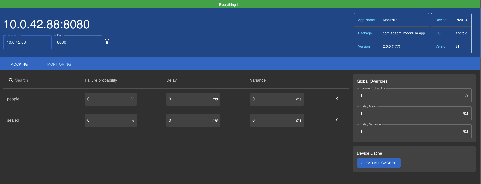
Task: Switch to the Monitoring tab
Action: (x=59, y=64)
